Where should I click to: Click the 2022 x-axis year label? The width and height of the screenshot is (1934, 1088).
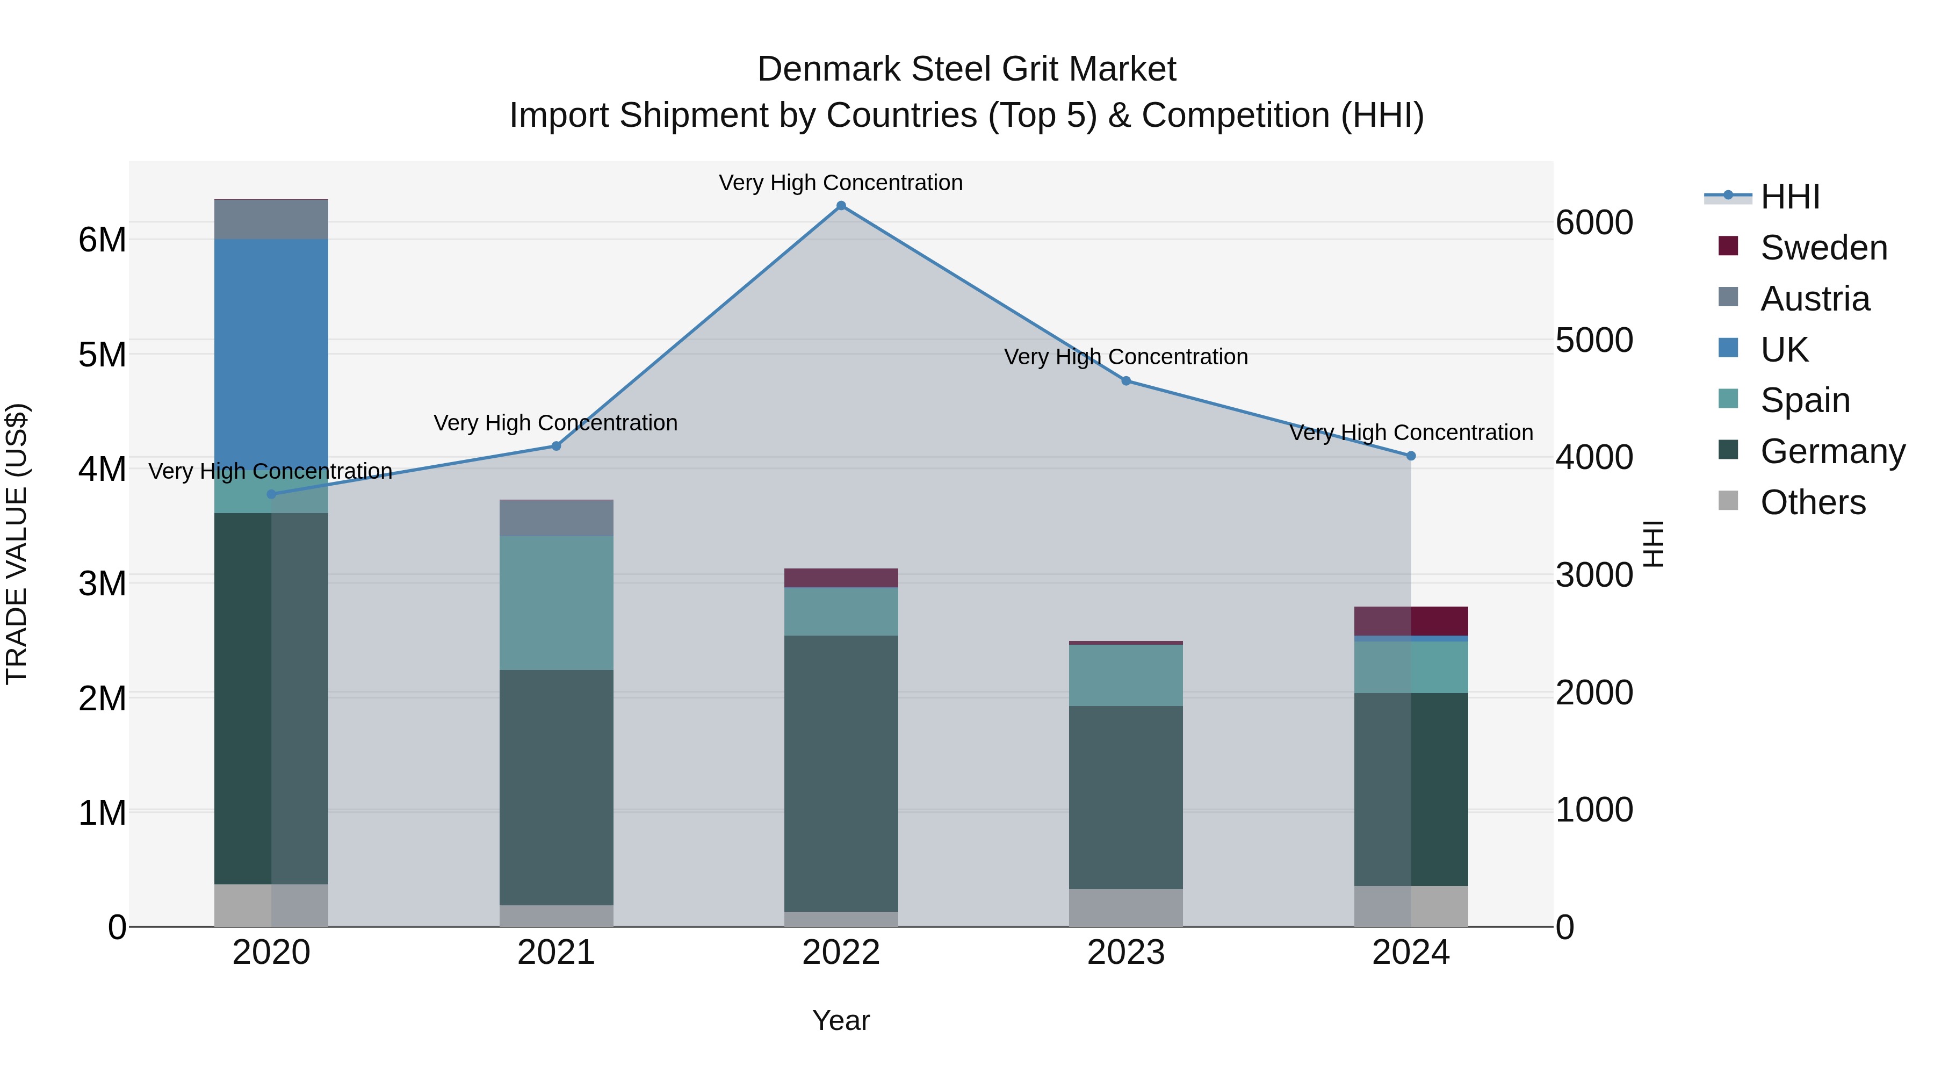point(841,953)
